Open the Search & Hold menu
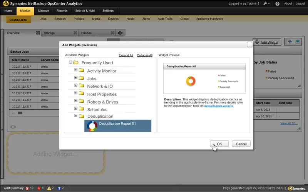 [85, 11]
